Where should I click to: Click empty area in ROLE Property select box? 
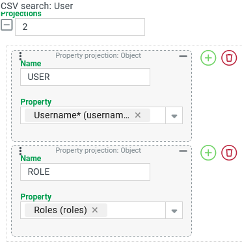pyautogui.click(x=136, y=211)
